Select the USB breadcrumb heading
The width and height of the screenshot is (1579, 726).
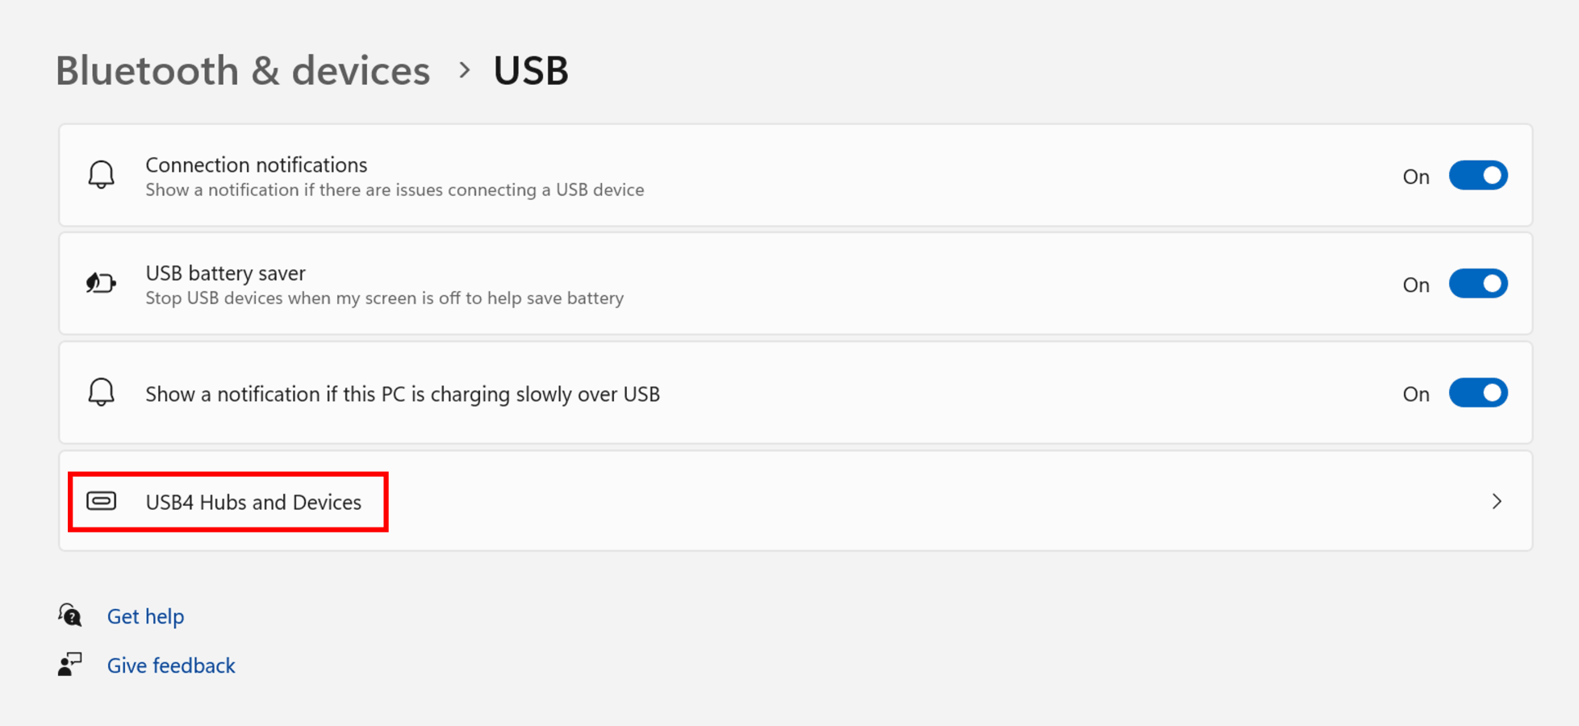530,70
